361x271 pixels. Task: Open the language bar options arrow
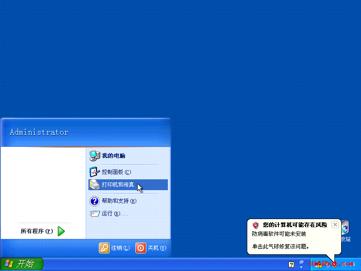[x=301, y=267]
